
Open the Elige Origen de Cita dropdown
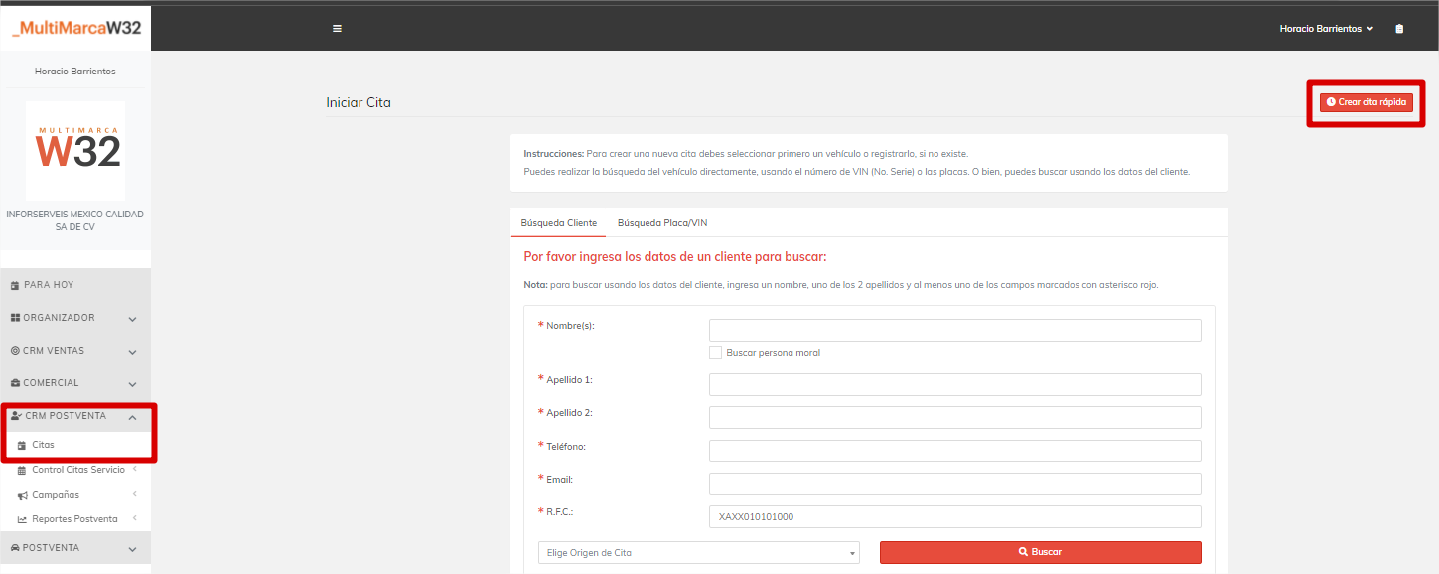pyautogui.click(x=698, y=553)
